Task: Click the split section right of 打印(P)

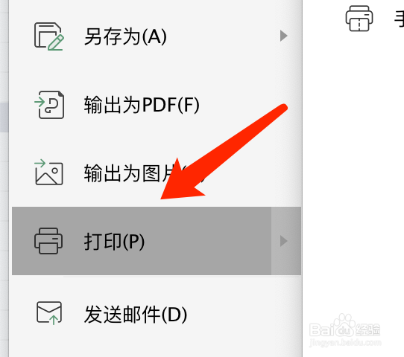Action: (286, 241)
